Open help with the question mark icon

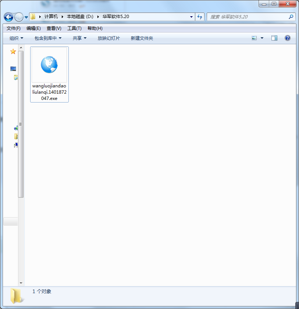pyautogui.click(x=287, y=38)
